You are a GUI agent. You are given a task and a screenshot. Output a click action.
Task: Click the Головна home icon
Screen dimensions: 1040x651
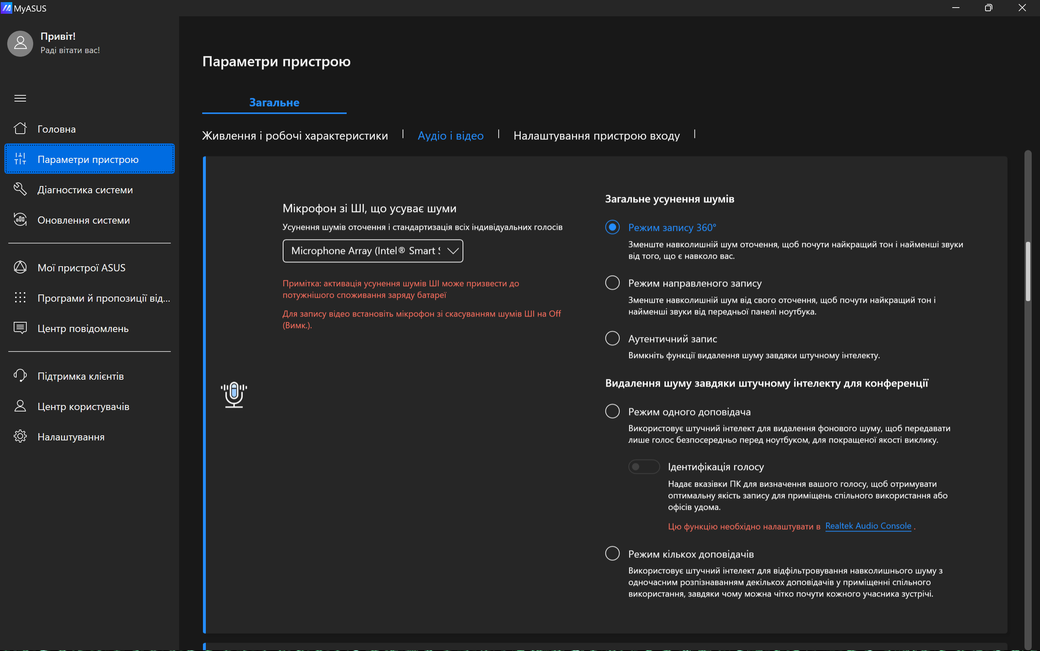pos(20,128)
